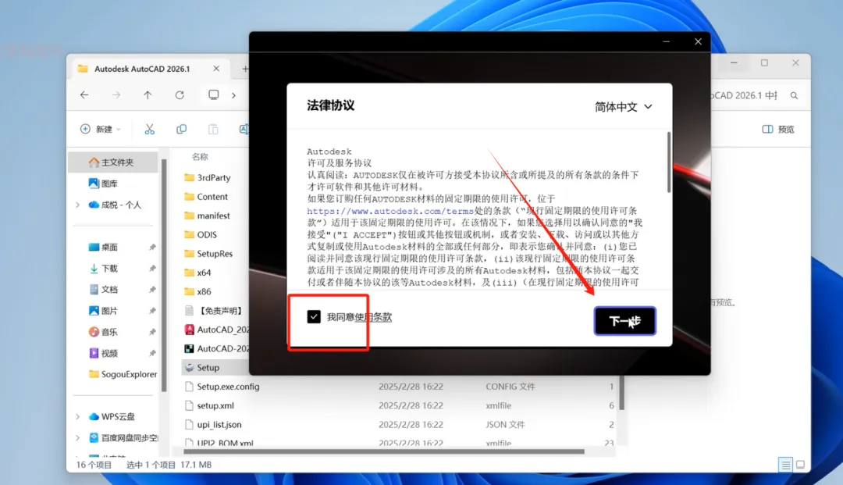Click the pin icon next to 图片
Screen dimensions: 843x485
[x=152, y=311]
